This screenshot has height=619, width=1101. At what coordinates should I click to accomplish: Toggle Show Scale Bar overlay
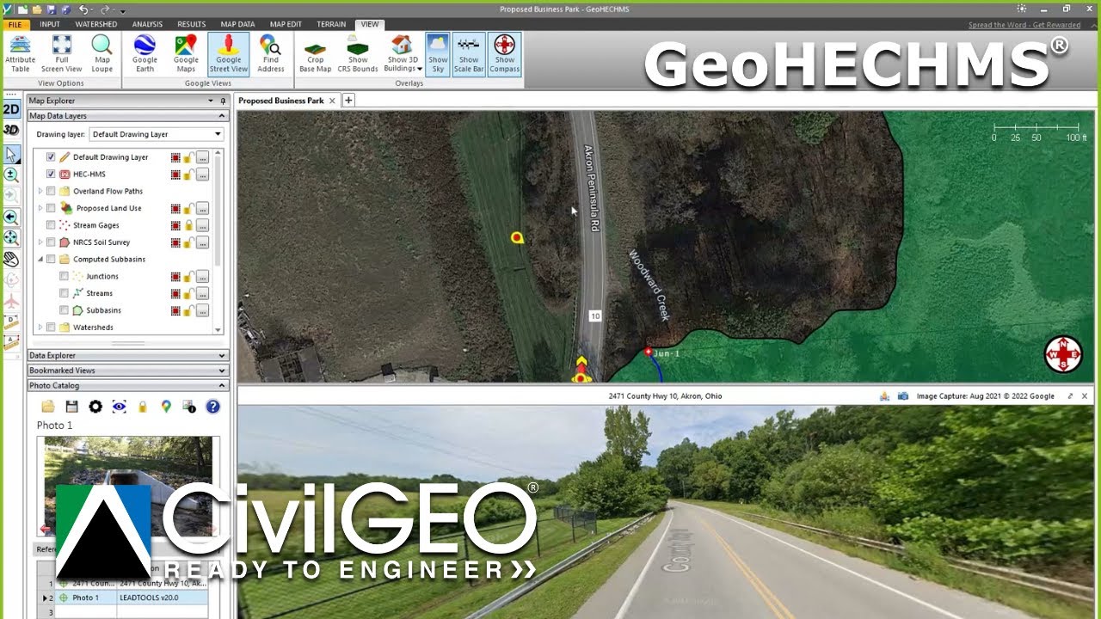click(469, 54)
